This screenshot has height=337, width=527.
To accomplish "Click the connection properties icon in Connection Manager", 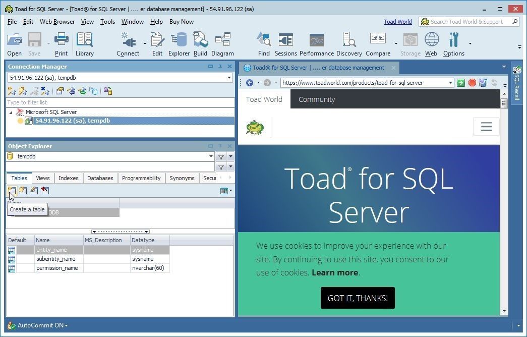I will coord(60,90).
